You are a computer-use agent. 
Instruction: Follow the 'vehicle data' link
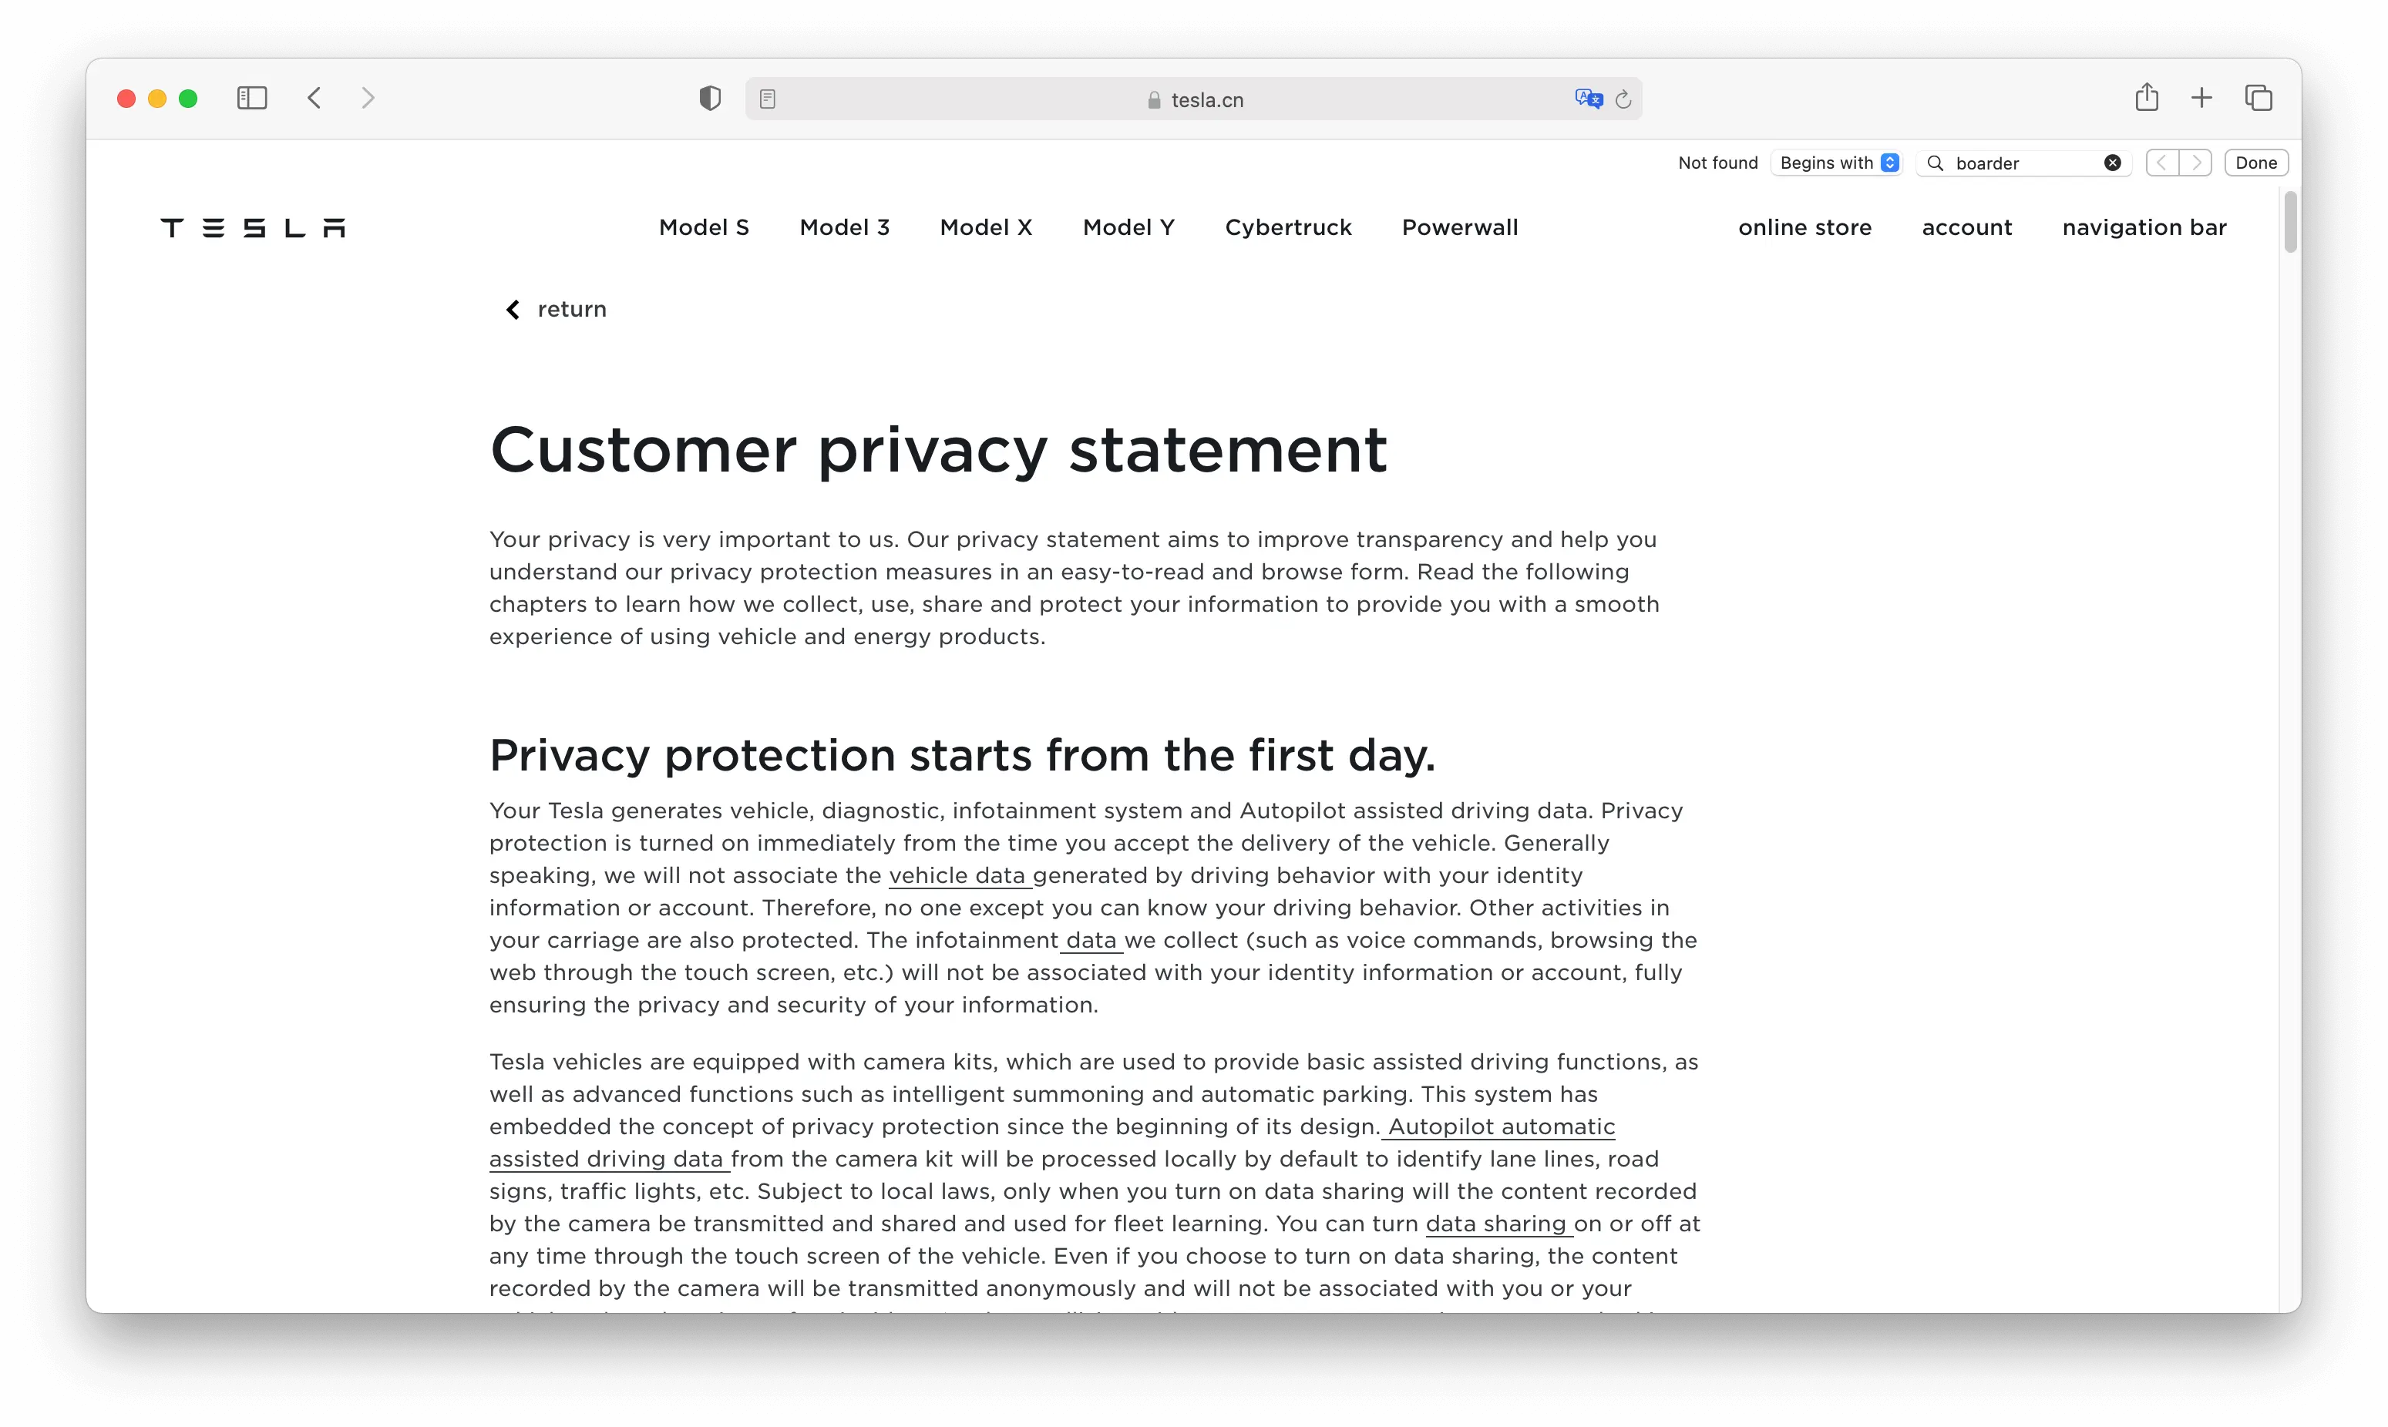958,876
